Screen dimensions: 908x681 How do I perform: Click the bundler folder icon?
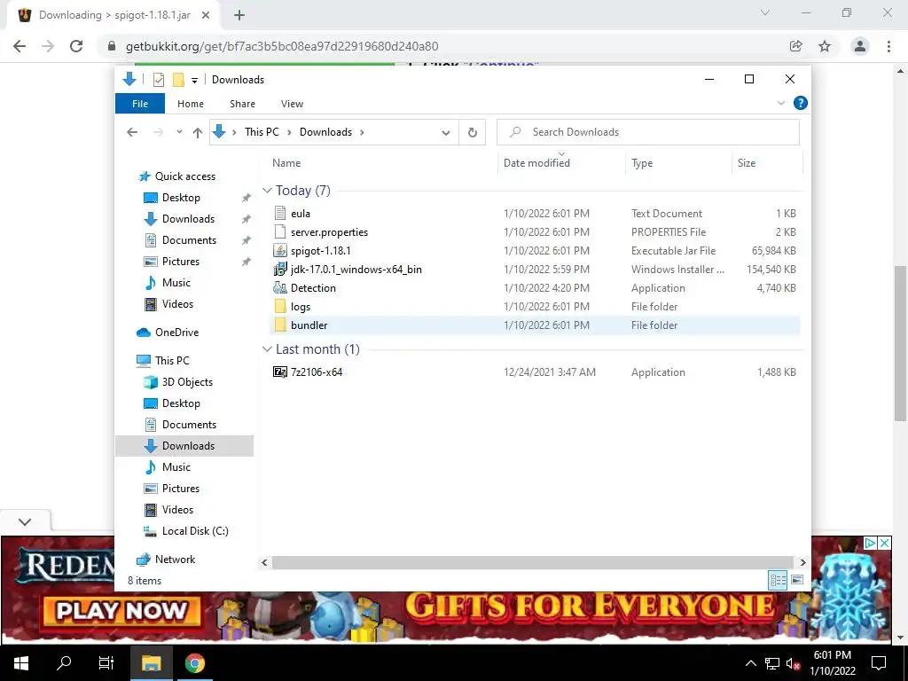click(280, 325)
